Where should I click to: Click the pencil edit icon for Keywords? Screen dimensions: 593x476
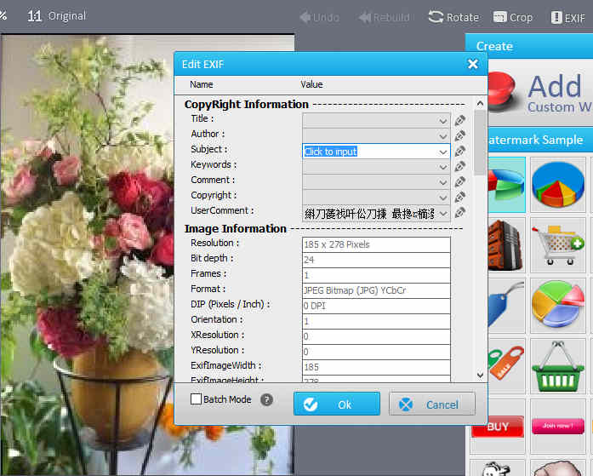coord(460,167)
